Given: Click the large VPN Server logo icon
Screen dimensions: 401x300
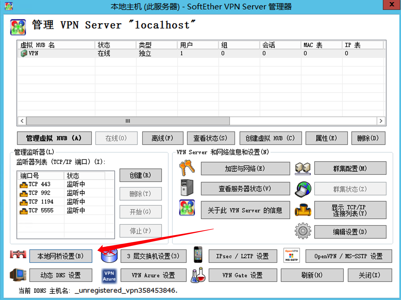Looking at the screenshot, I should [18, 27].
